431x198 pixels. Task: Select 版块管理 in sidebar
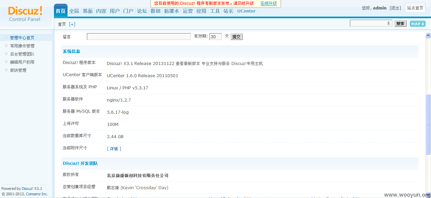point(18,70)
